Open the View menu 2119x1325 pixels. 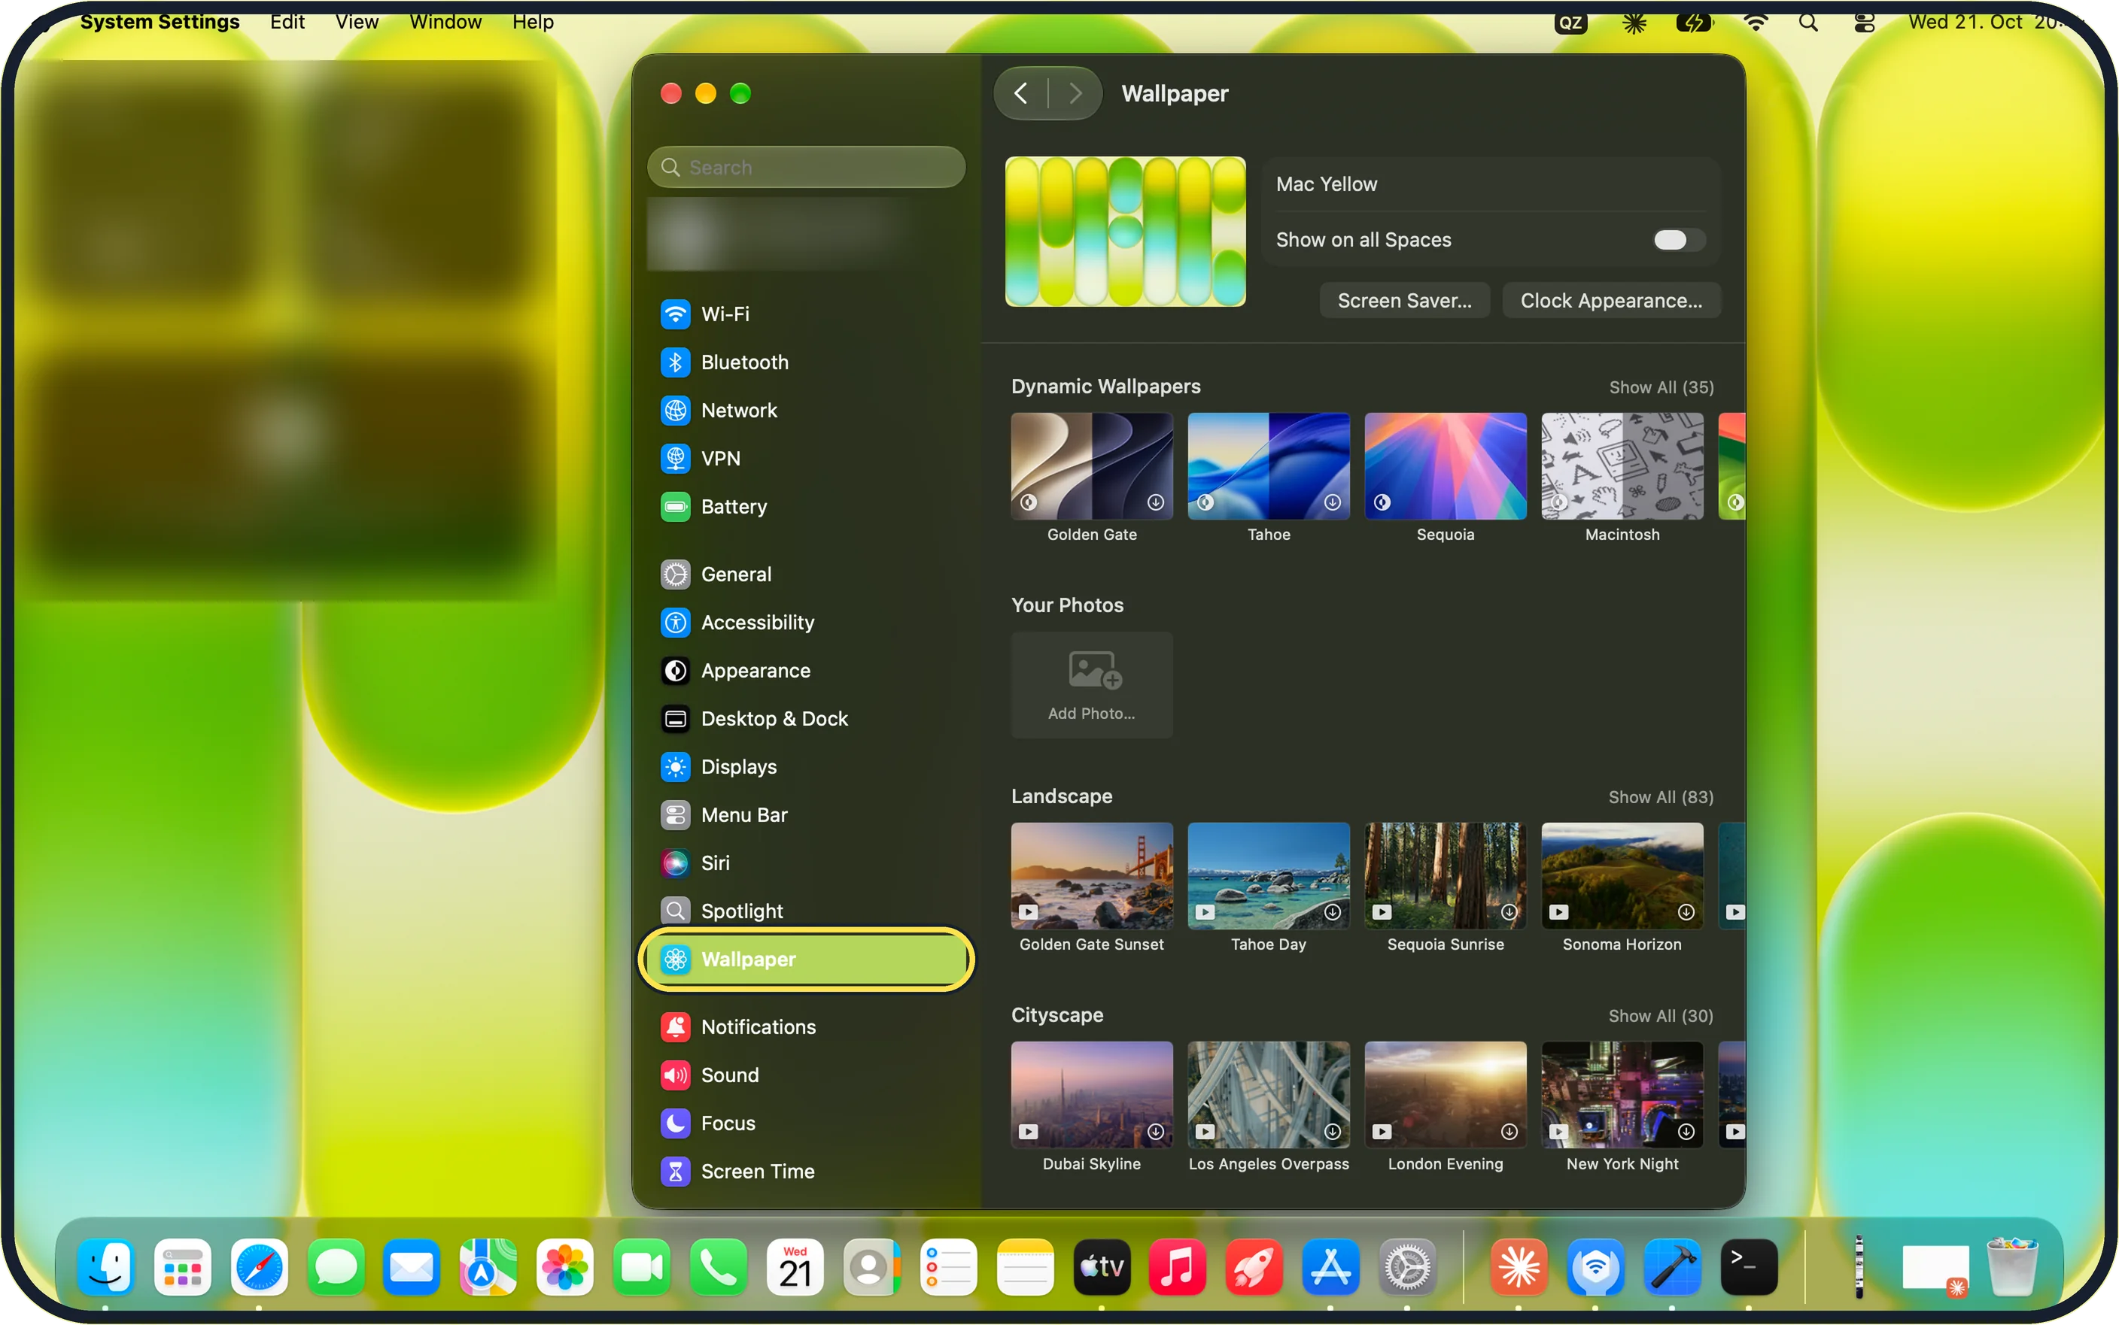coord(357,21)
